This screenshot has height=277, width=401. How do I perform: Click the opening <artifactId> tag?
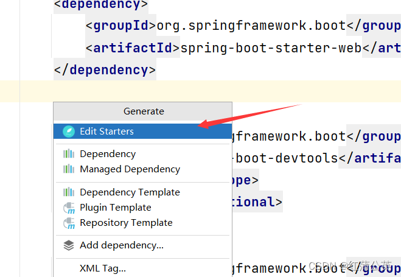[x=133, y=48]
